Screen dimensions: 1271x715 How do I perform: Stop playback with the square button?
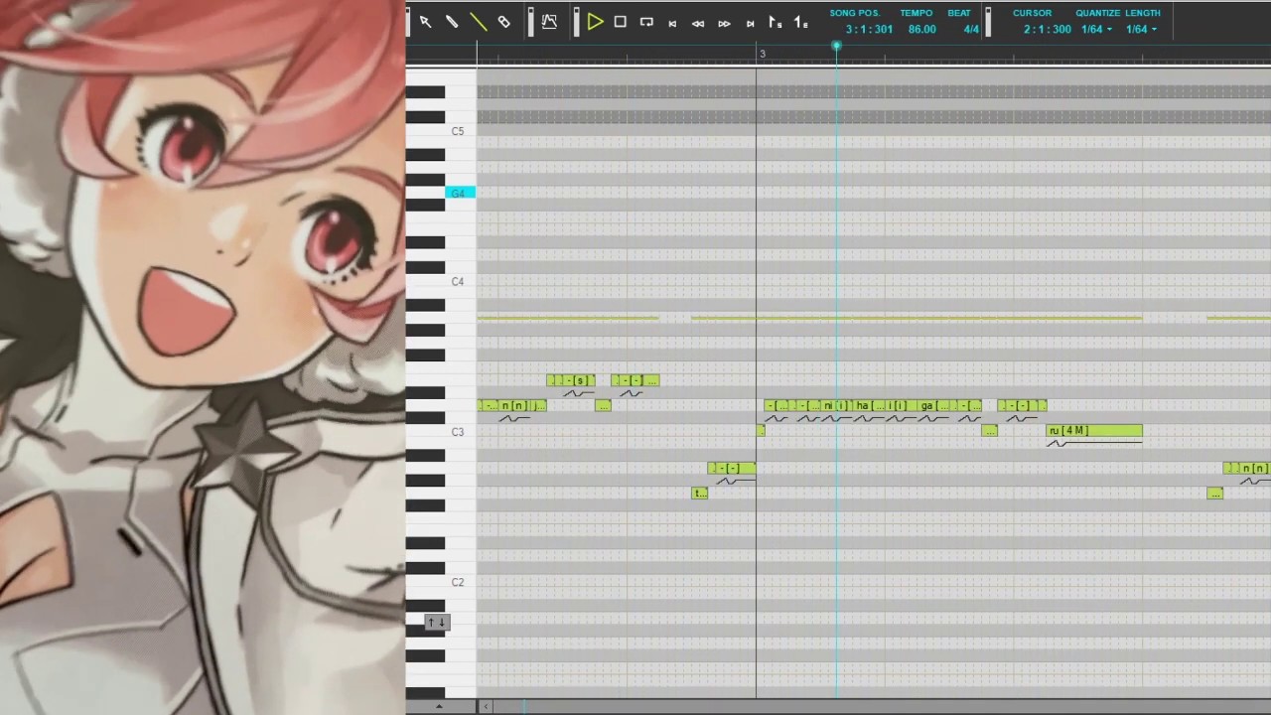click(621, 22)
